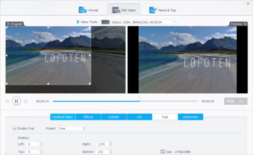Screen dimensions: 253x155
Task: Click the Format document gear icon
Action: (83, 10)
